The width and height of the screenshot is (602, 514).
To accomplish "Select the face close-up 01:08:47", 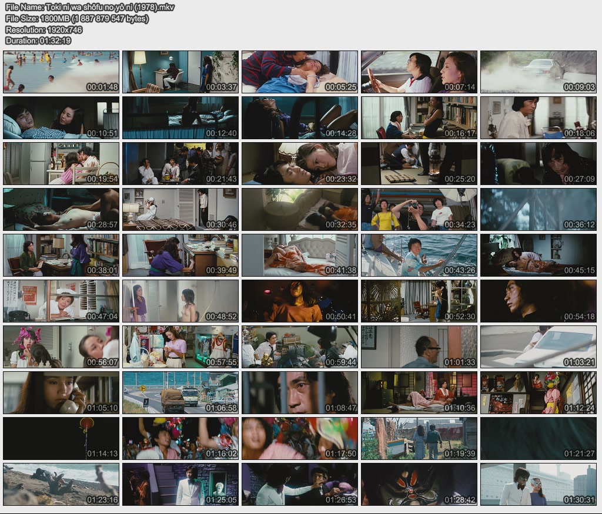I will [x=300, y=393].
